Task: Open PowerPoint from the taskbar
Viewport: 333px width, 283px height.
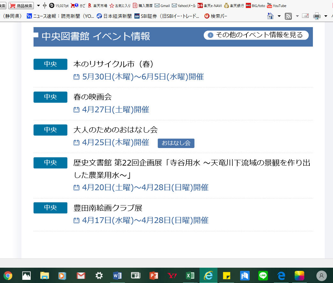Action: 154,276
